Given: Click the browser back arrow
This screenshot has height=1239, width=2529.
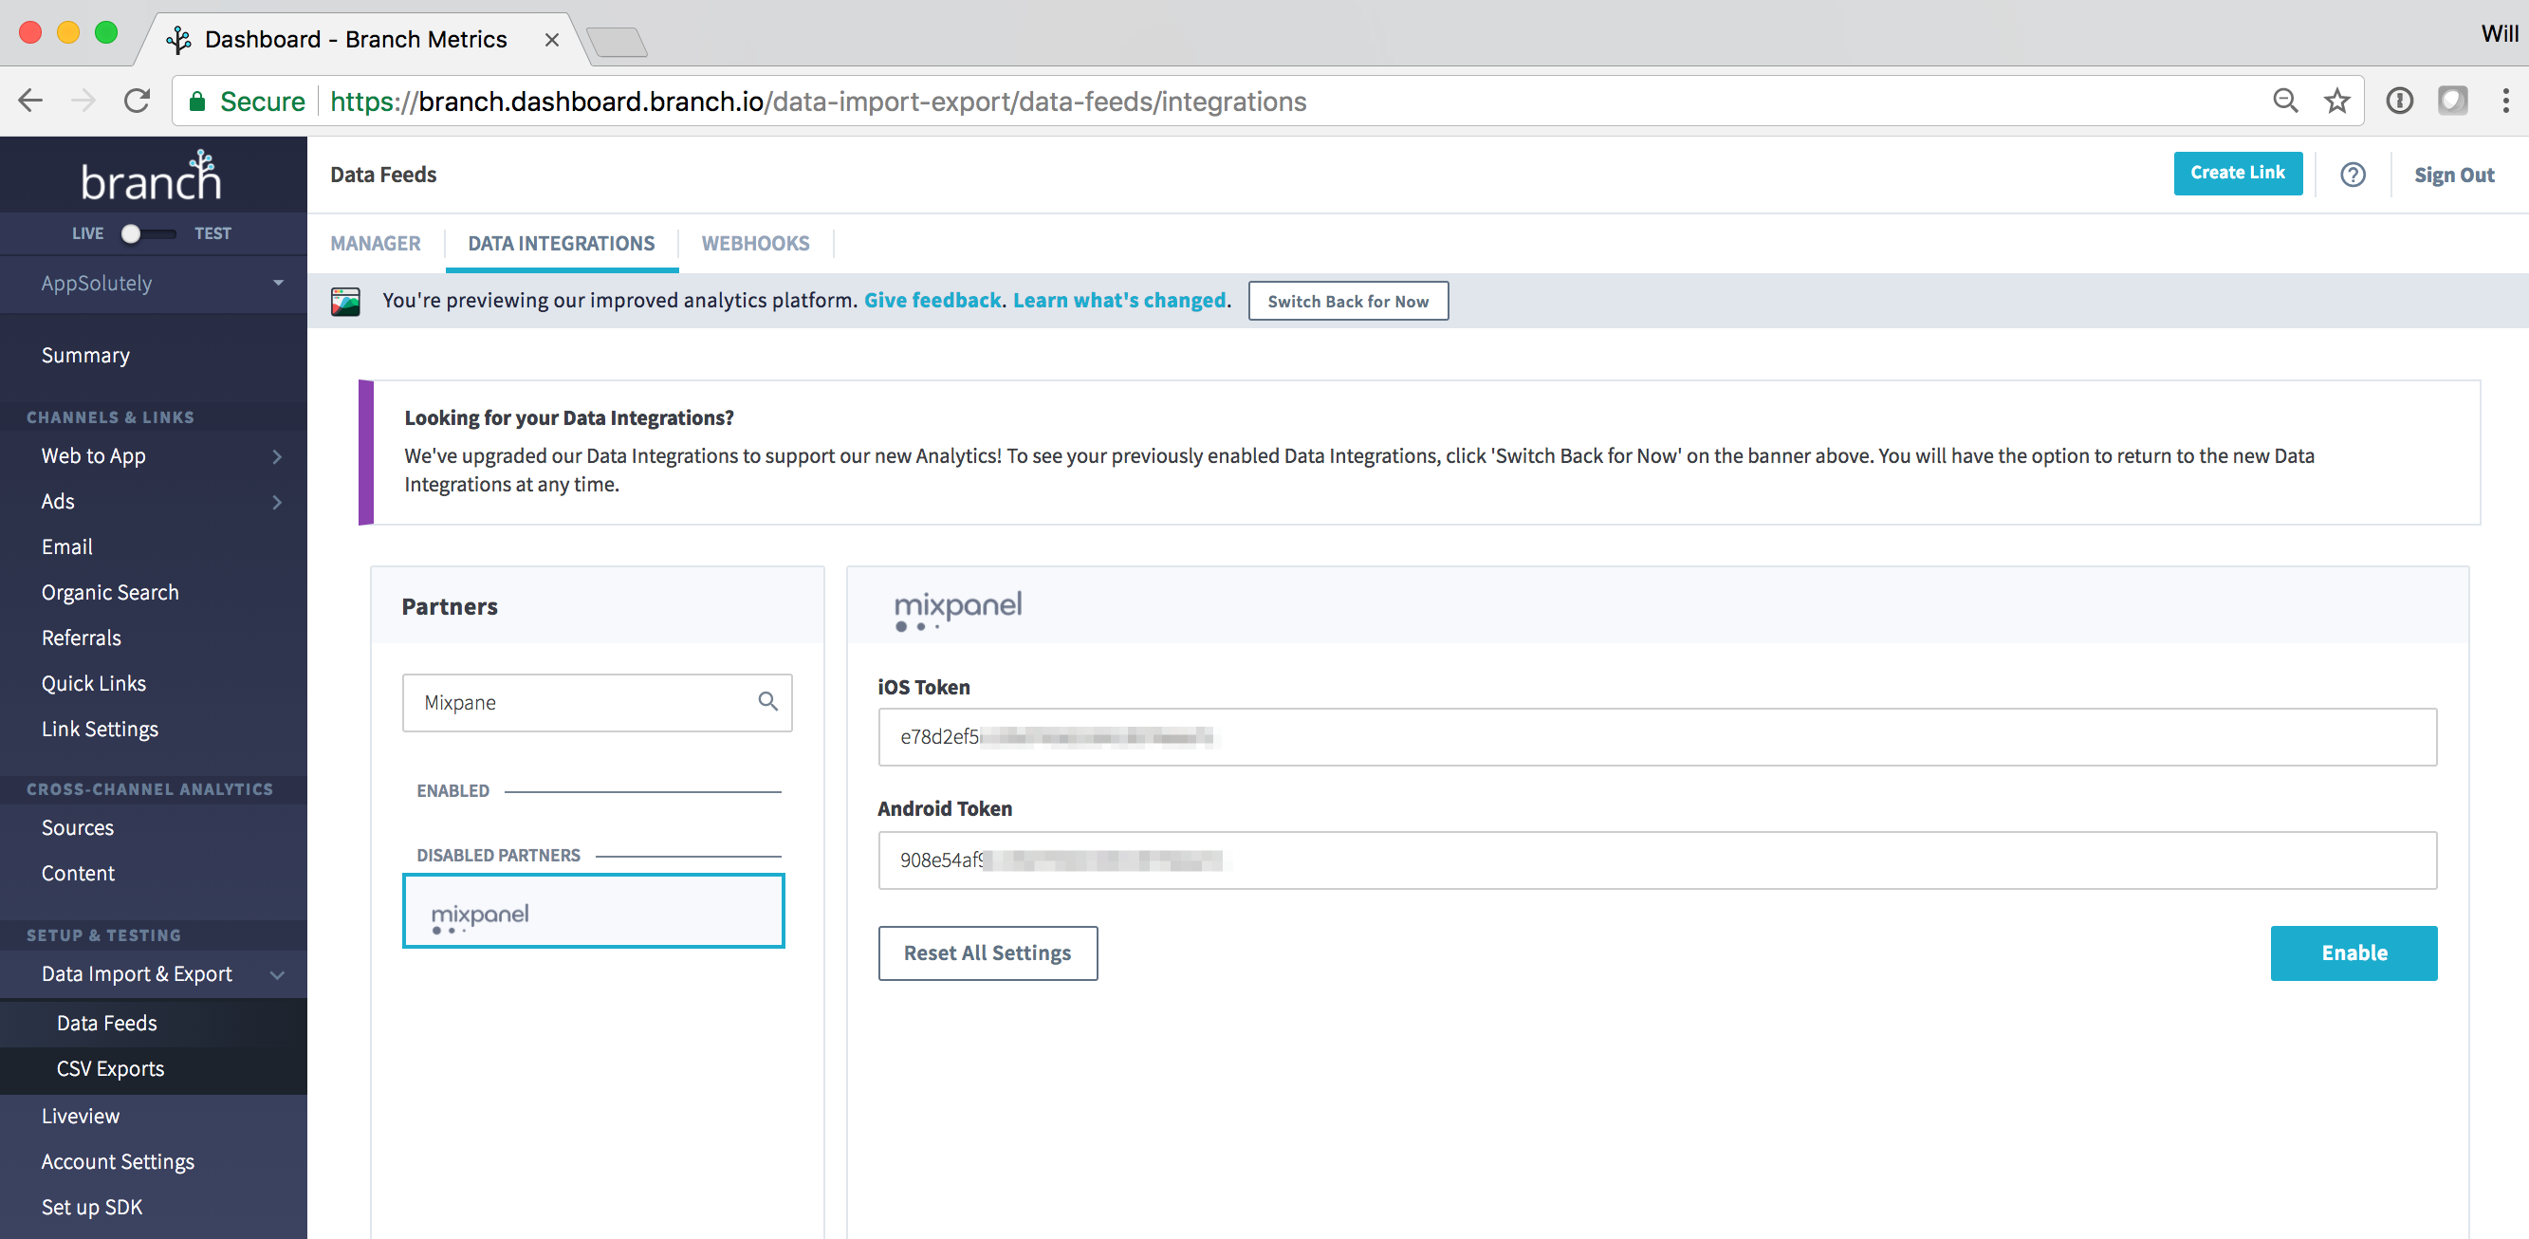Looking at the screenshot, I should [30, 101].
